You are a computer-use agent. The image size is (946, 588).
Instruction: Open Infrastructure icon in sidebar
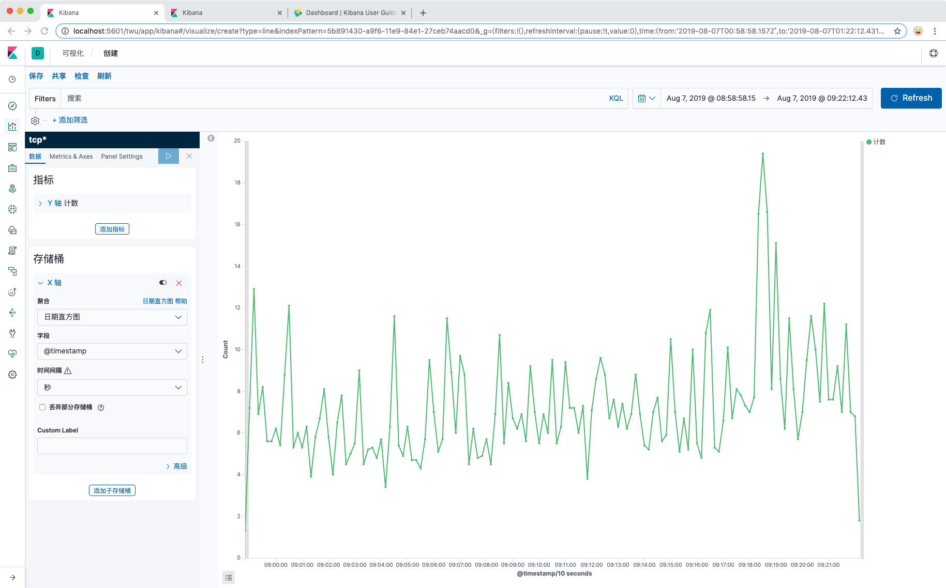(12, 230)
